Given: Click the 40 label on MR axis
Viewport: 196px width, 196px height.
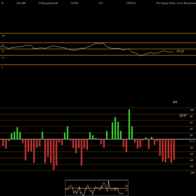Looking at the screenshot, I should (x=191, y=129).
